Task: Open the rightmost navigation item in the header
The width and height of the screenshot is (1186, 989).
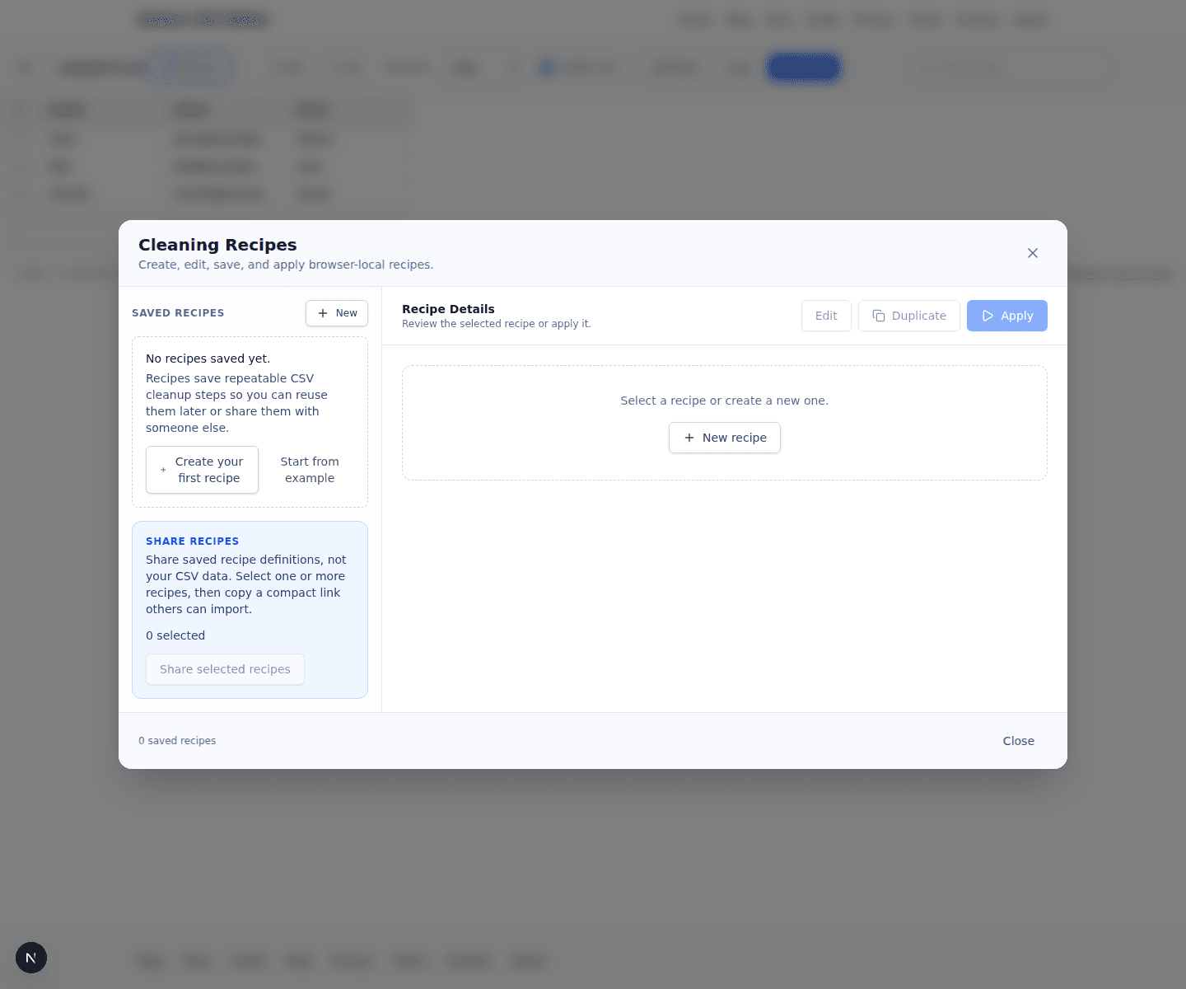Action: click(x=1030, y=19)
